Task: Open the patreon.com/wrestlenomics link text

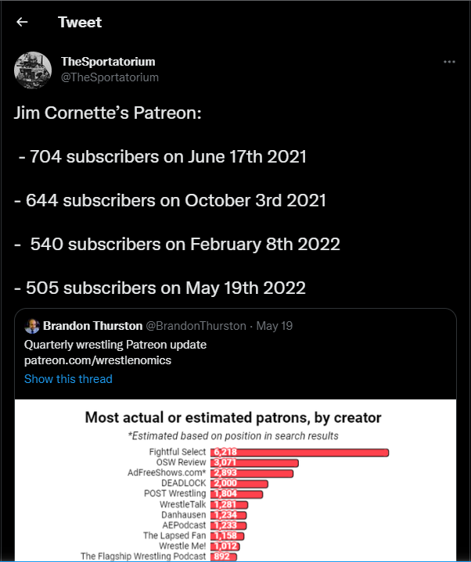Action: point(98,360)
